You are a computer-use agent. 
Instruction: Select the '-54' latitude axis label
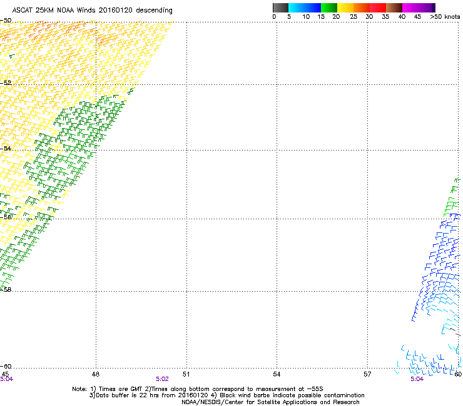pyautogui.click(x=6, y=148)
